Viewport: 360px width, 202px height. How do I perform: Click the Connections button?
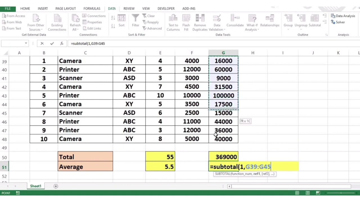94,16
